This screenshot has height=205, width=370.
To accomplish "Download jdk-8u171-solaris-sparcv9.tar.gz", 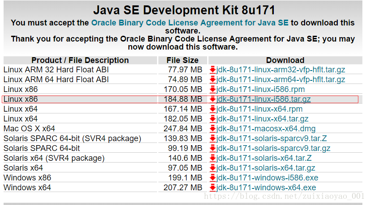I will [273, 148].
